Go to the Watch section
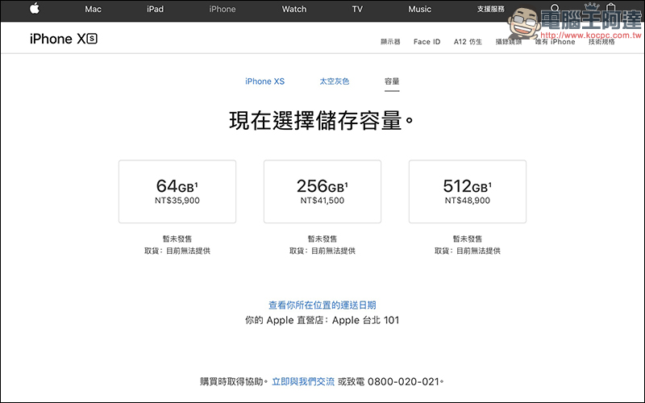The height and width of the screenshot is (403, 645). pos(294,10)
